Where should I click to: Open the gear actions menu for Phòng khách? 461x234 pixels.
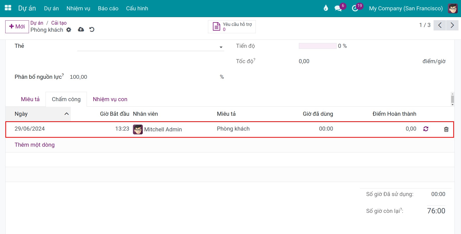69,30
